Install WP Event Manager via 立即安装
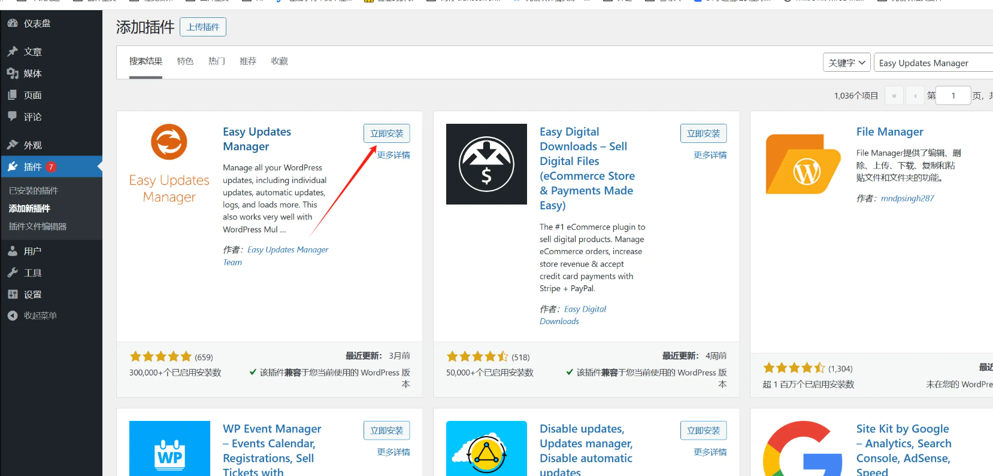This screenshot has width=993, height=476. coord(387,431)
